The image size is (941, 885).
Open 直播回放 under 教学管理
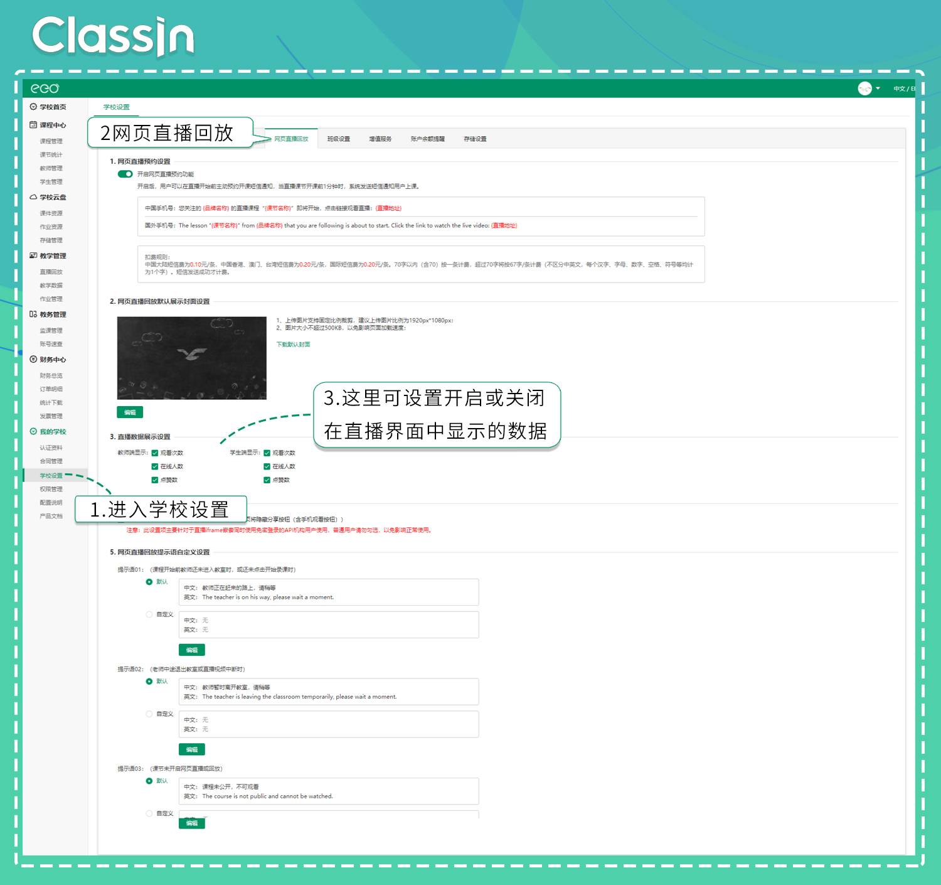click(51, 272)
